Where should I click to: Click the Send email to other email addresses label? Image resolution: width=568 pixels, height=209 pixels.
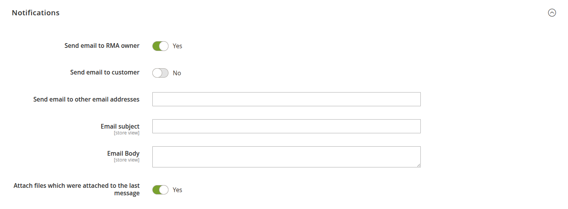pos(86,99)
